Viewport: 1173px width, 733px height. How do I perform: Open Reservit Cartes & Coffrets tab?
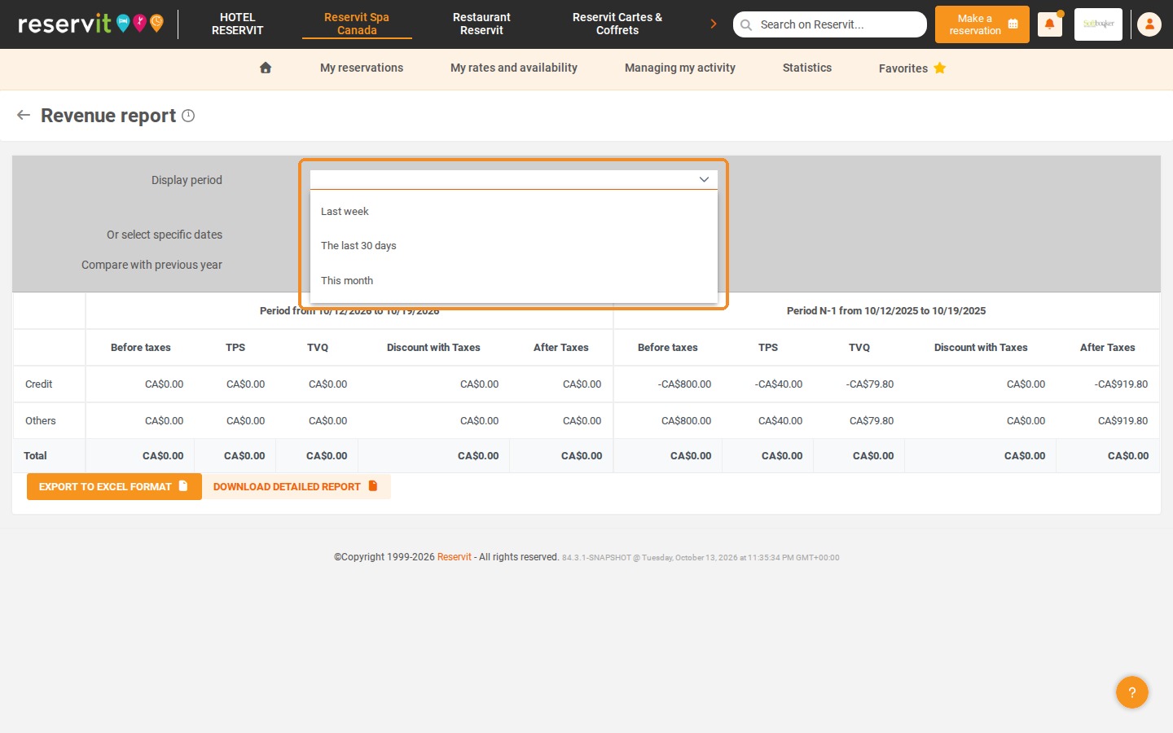(617, 24)
